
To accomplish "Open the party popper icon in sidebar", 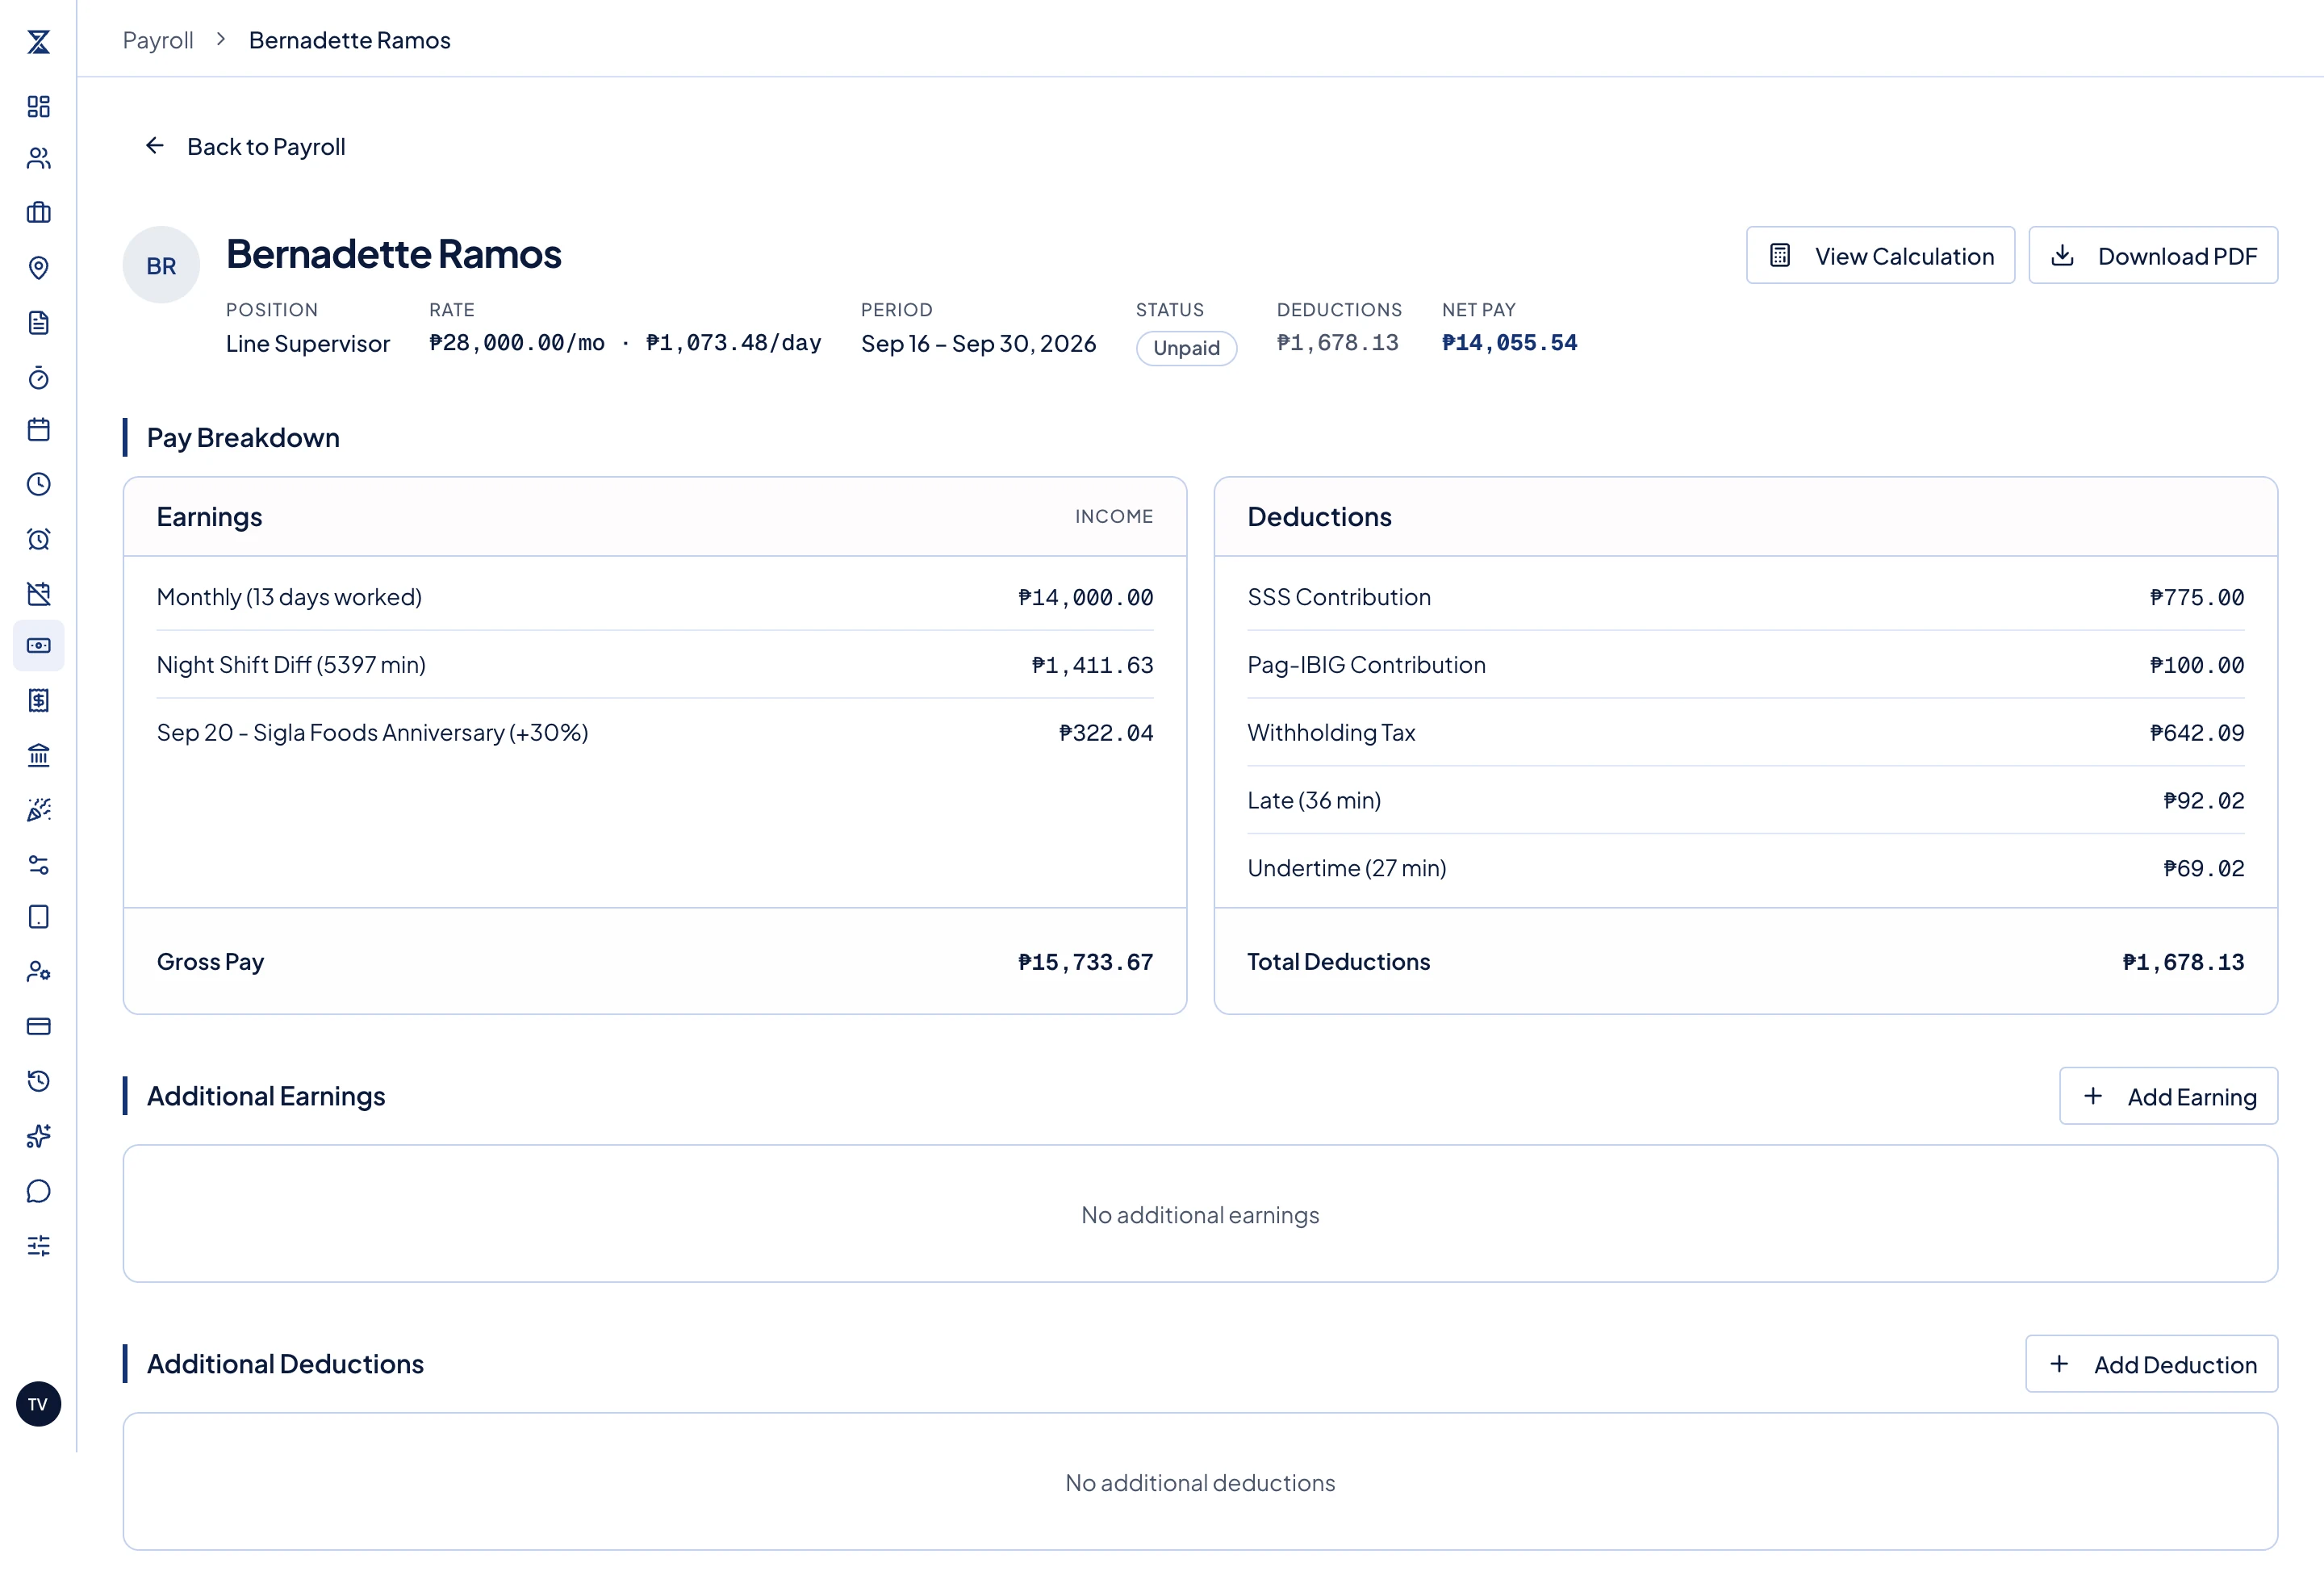I will 38,810.
